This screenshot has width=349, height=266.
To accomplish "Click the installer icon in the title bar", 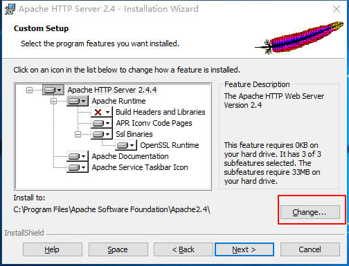I will [x=10, y=9].
